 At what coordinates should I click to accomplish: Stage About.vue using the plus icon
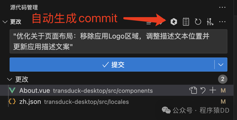[213, 90]
